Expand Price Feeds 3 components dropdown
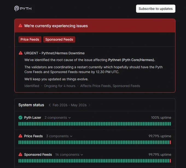The image size is (186, 168). point(59,136)
